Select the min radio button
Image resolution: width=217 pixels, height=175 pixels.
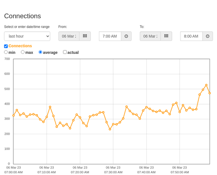[x=6, y=52]
